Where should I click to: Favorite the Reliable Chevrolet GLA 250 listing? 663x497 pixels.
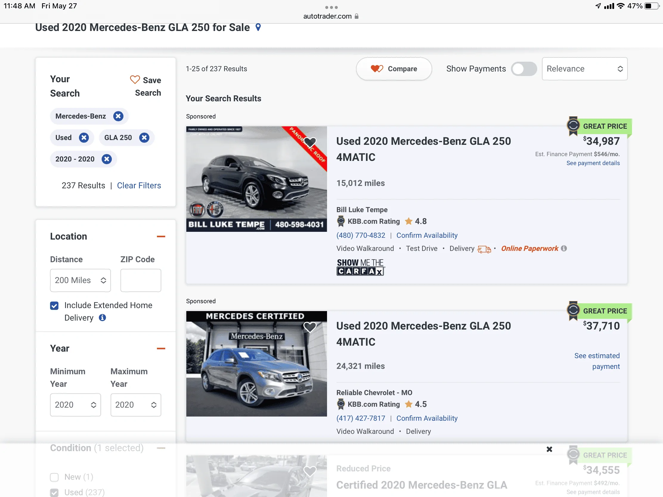(x=310, y=327)
